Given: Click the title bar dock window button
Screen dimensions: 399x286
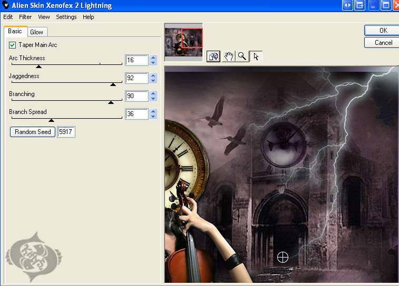Looking at the screenshot, I should coord(360,5).
